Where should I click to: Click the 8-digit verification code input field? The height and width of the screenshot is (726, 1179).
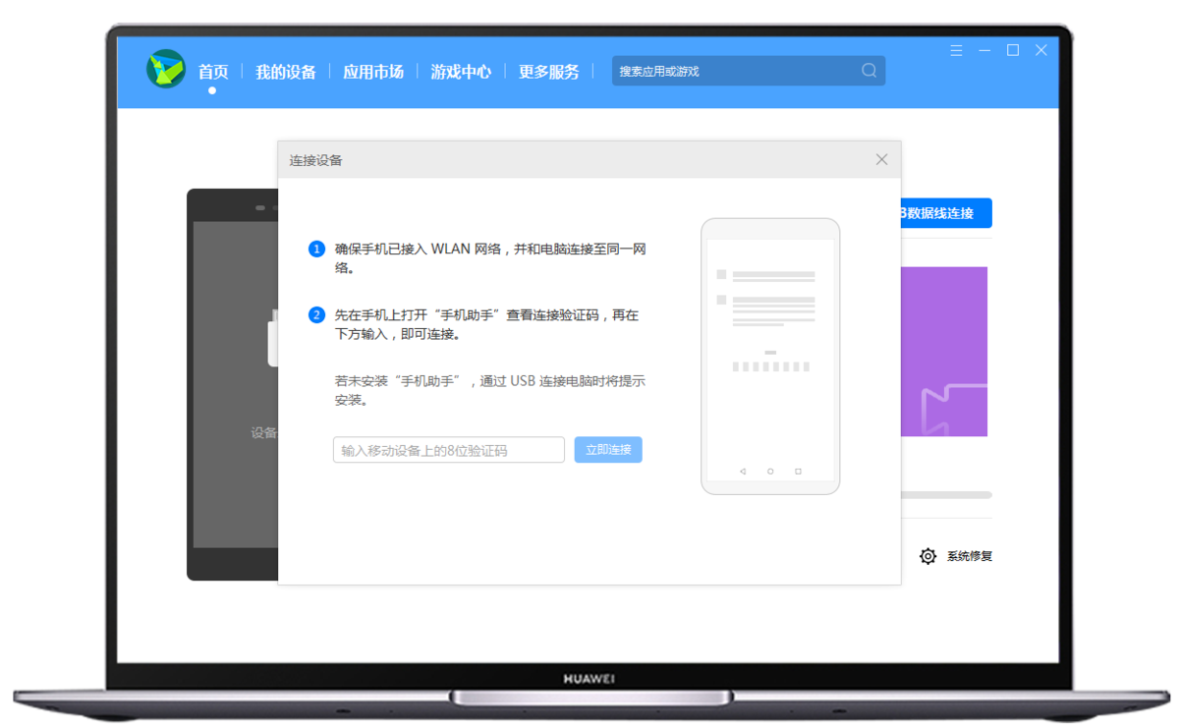tap(447, 449)
